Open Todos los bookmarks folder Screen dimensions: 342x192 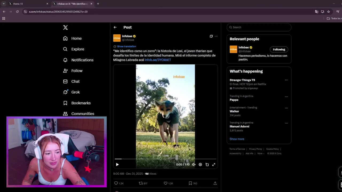click(334, 18)
